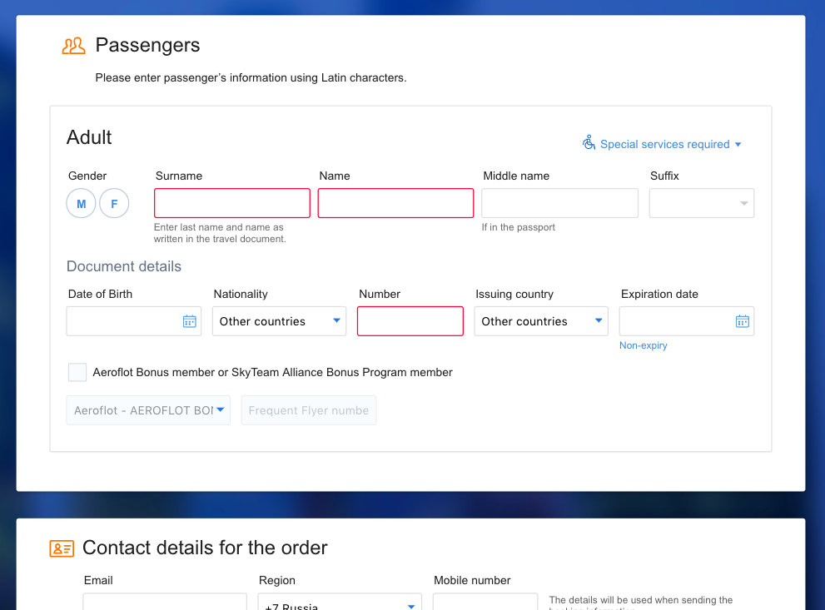This screenshot has width=825, height=610.
Task: Click the wheelchair special services icon
Action: (589, 143)
